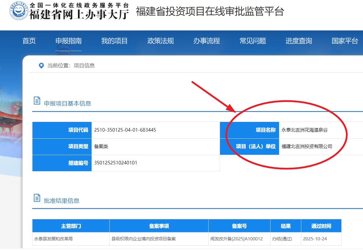Image resolution: width=363 pixels, height=250 pixels.
Task: Click the 备案号 column header
Action: point(239,226)
